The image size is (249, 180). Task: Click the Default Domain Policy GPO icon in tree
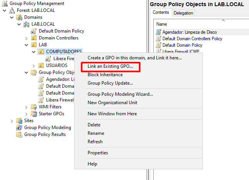(x=34, y=31)
